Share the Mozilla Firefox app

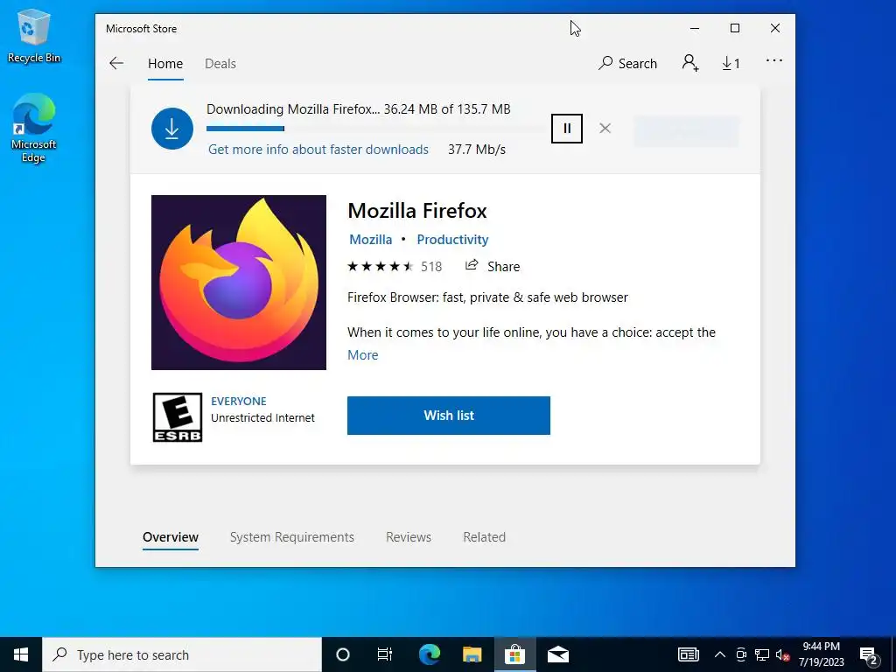coord(493,266)
